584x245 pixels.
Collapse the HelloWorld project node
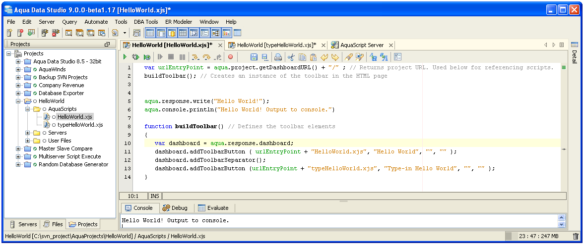coord(18,101)
